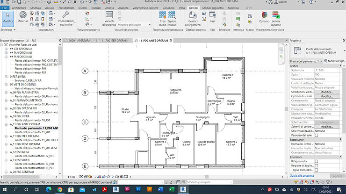The width and height of the screenshot is (346, 194).
Task: Open Excel from the taskbar
Action: click(x=172, y=189)
